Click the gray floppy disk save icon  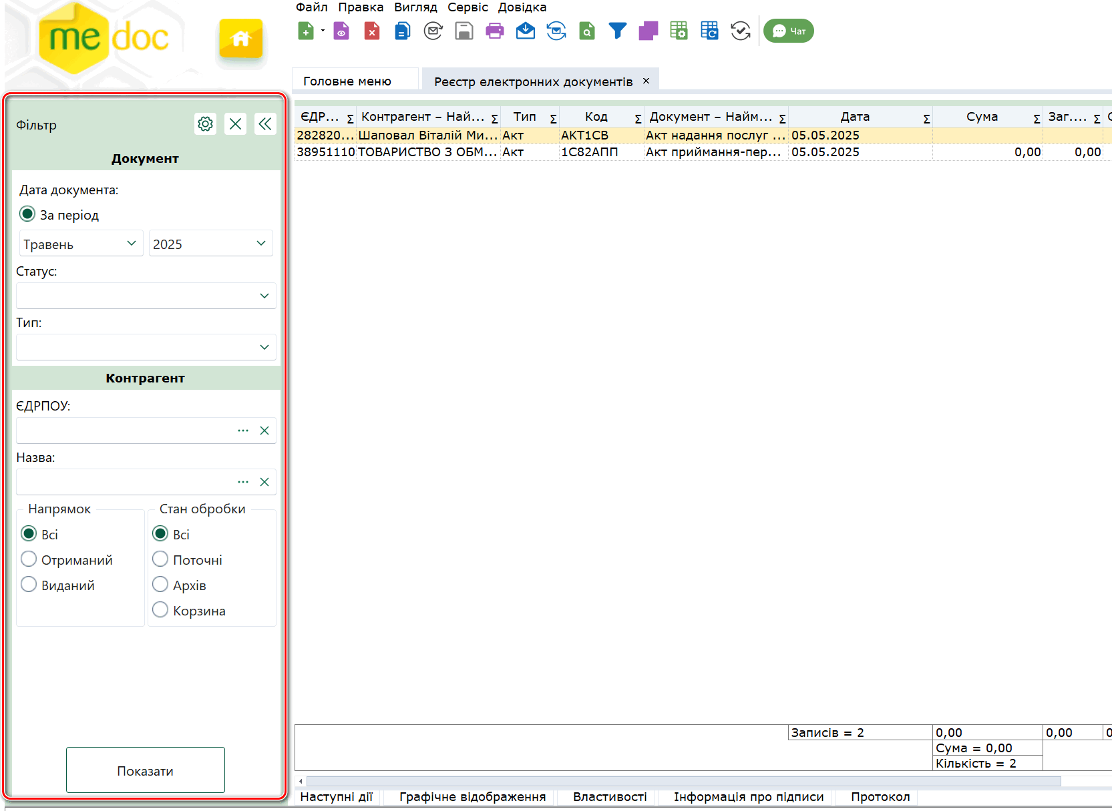coord(464,31)
